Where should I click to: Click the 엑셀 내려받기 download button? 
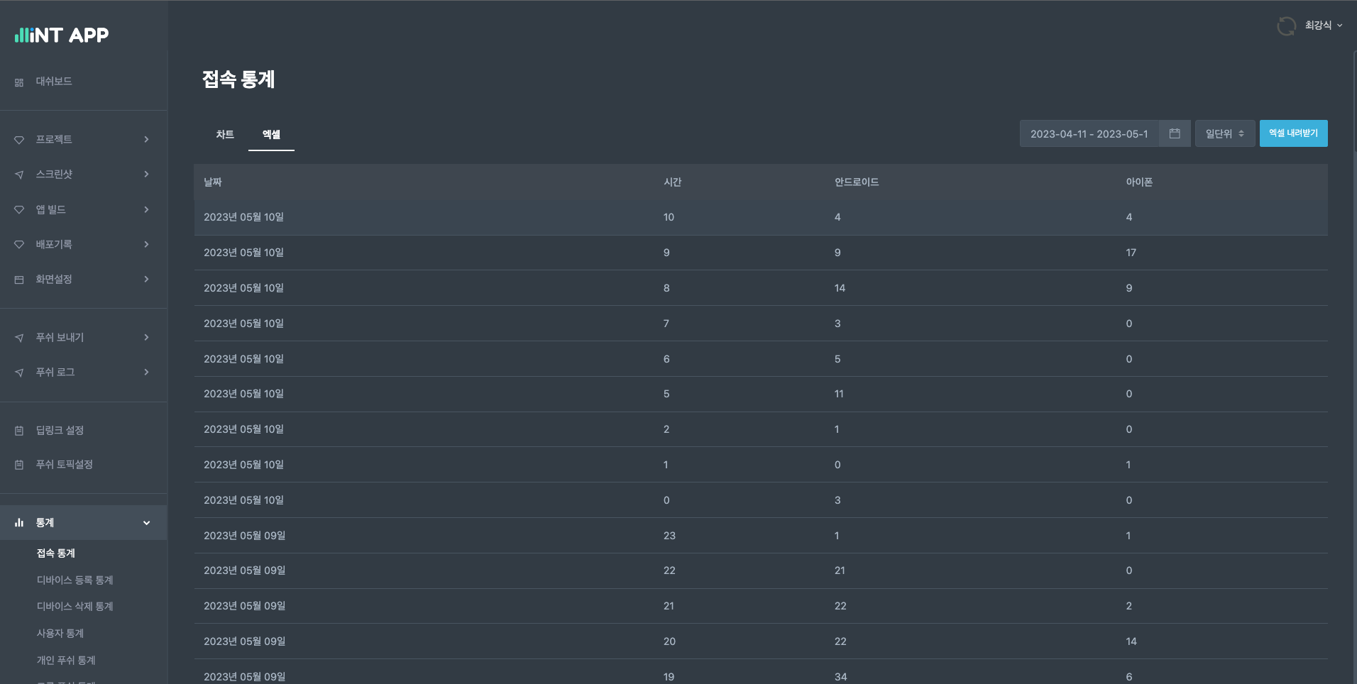tap(1293, 133)
